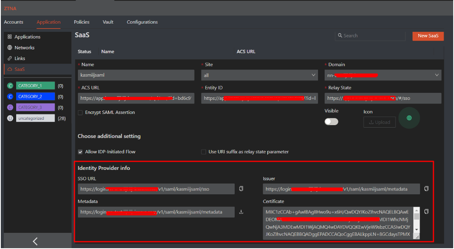Click the Links chain icon in sidebar

tap(10, 58)
